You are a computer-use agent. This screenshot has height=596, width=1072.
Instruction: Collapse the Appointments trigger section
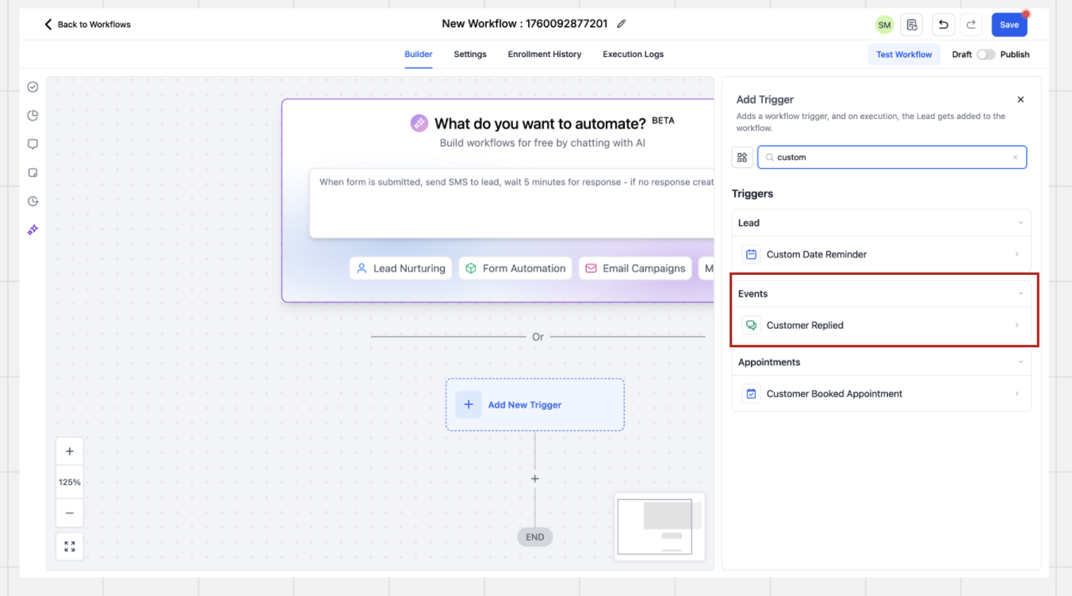(1020, 362)
